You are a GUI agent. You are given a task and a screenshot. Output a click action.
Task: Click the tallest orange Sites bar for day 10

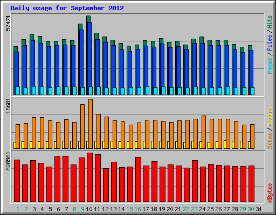coord(91,124)
